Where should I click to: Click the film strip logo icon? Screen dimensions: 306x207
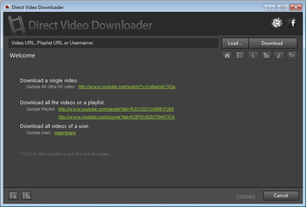pos(17,25)
